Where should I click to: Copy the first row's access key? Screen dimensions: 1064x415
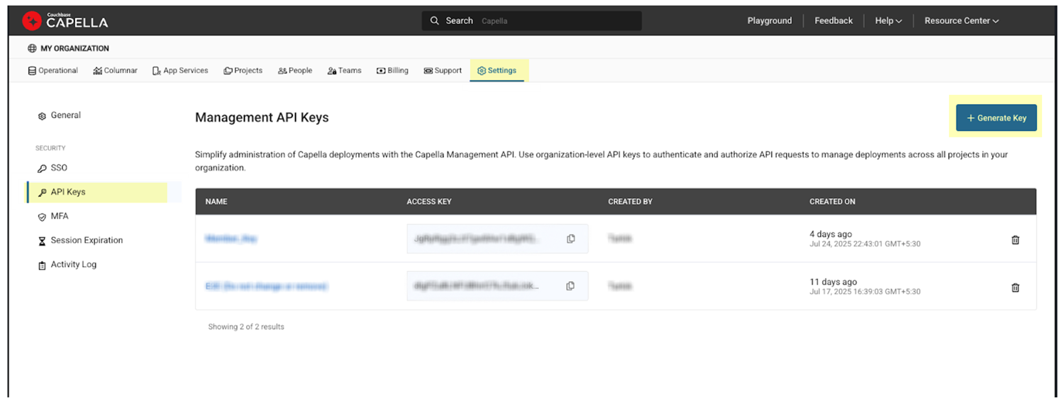click(x=570, y=239)
